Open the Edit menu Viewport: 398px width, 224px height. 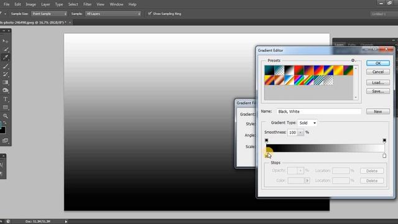tap(17, 4)
